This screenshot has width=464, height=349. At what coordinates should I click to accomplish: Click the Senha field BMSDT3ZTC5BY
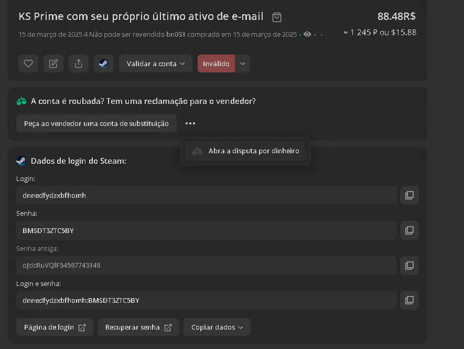[x=207, y=230]
